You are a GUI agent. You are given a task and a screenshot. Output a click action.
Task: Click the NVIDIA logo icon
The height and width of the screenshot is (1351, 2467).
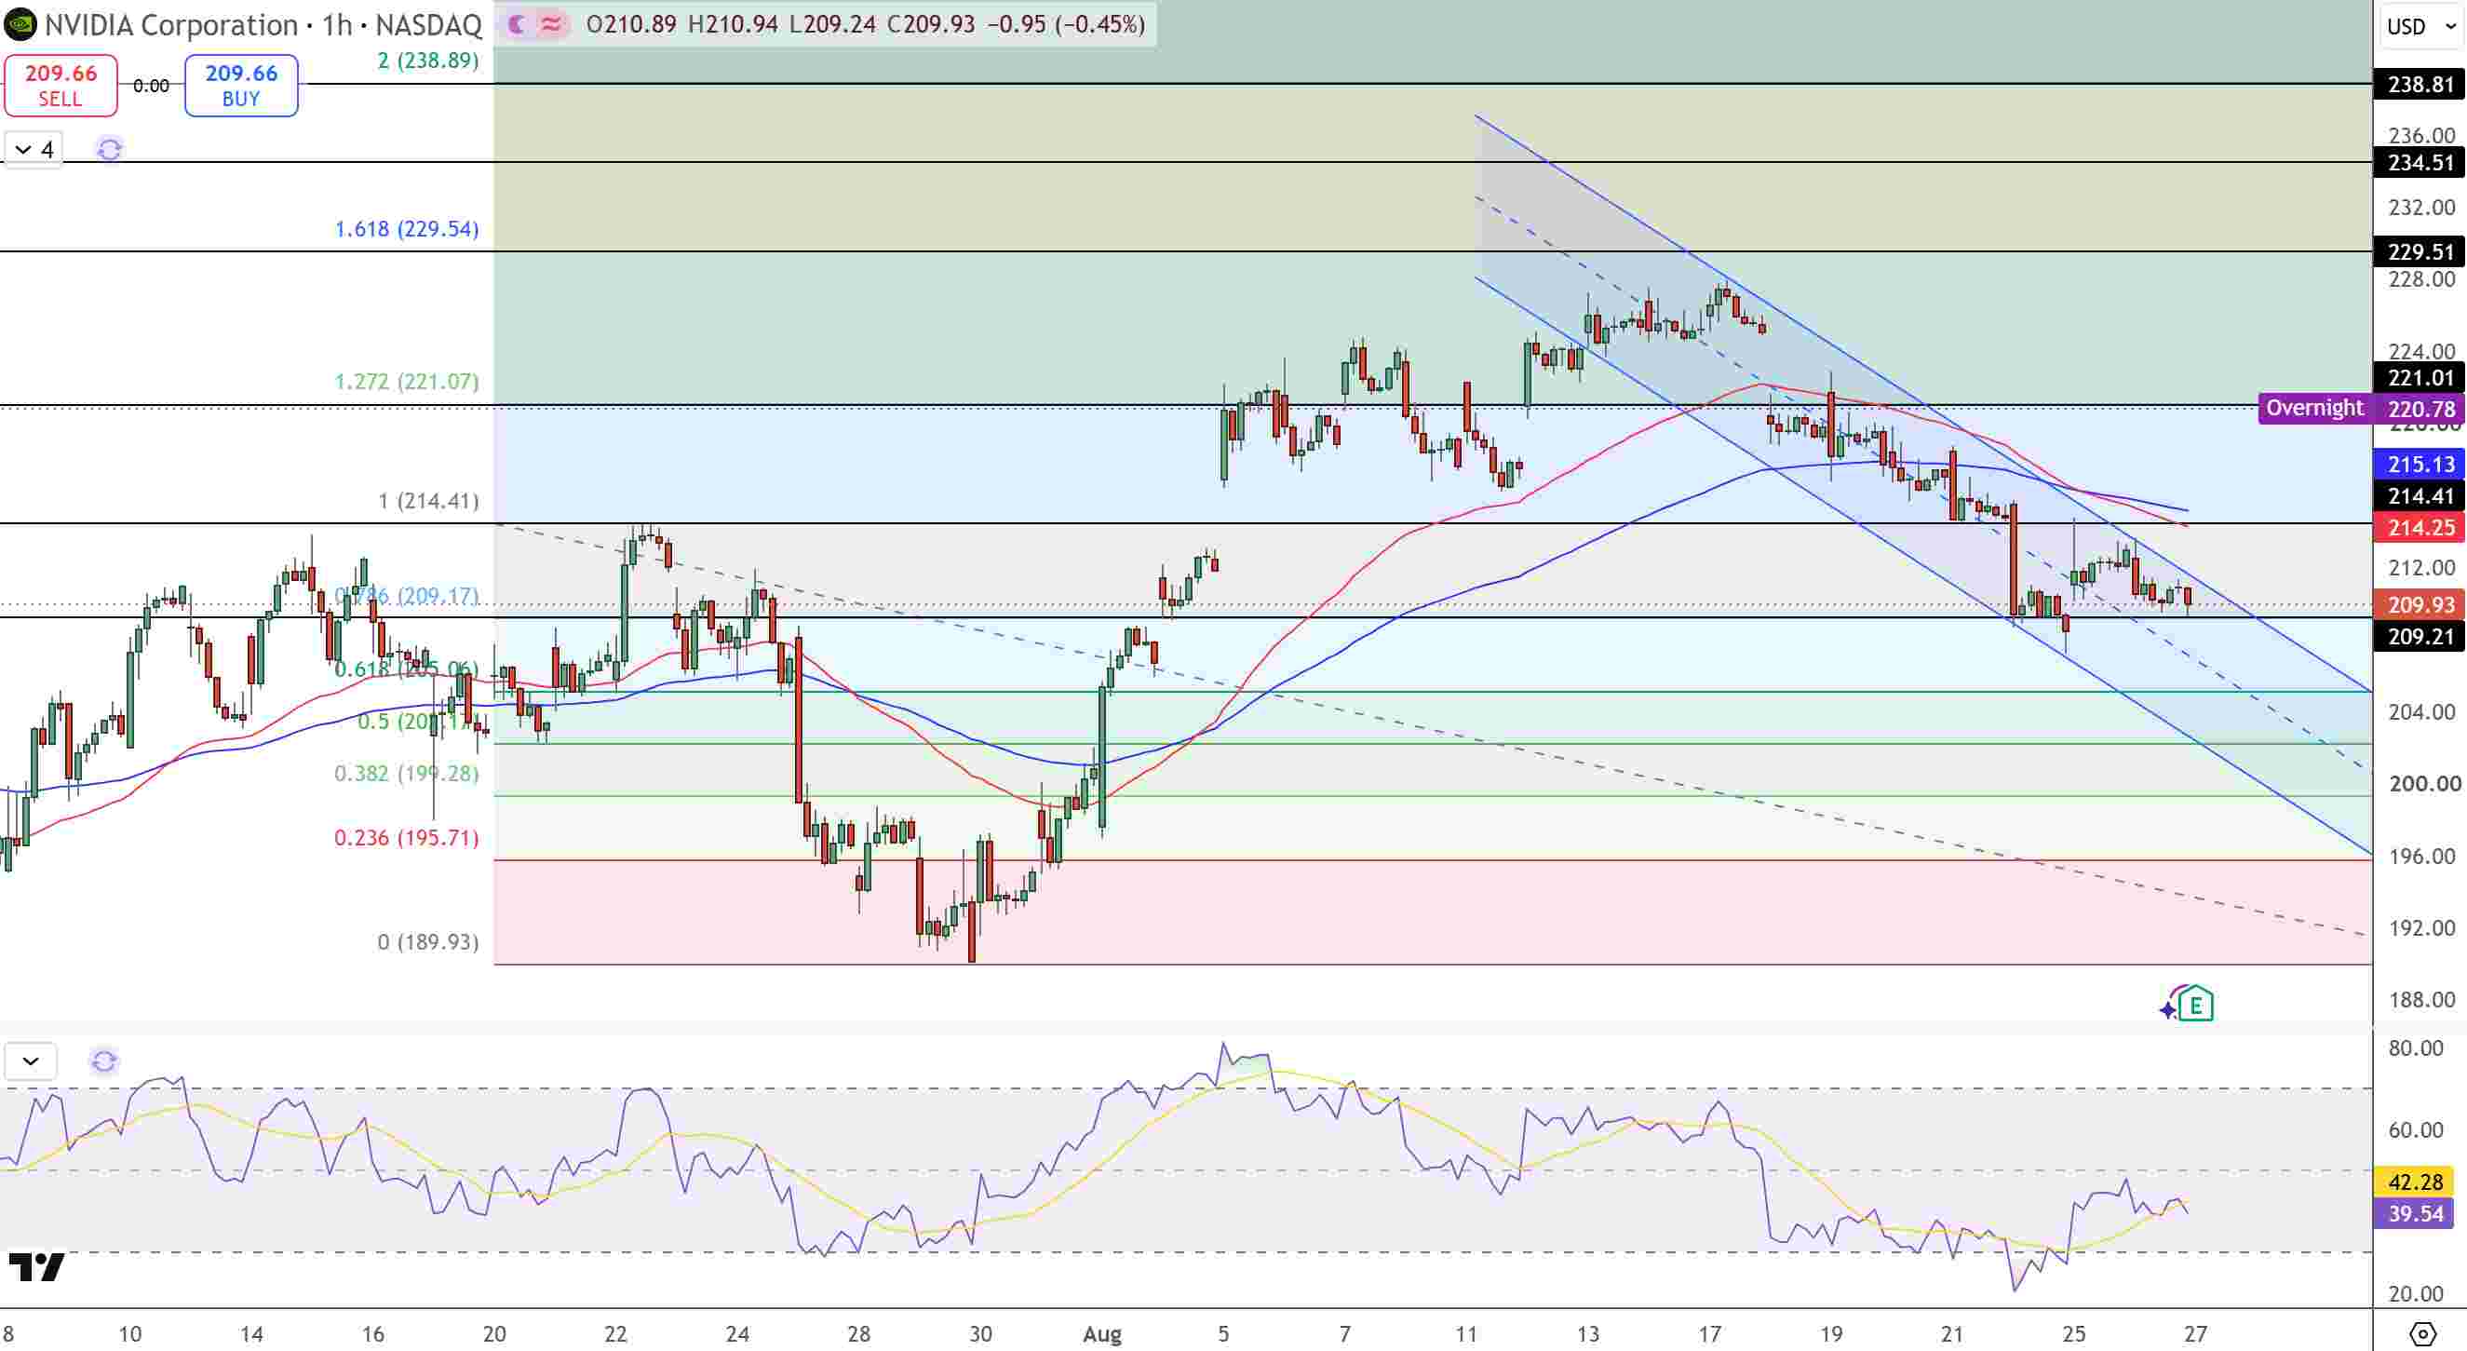click(x=20, y=24)
